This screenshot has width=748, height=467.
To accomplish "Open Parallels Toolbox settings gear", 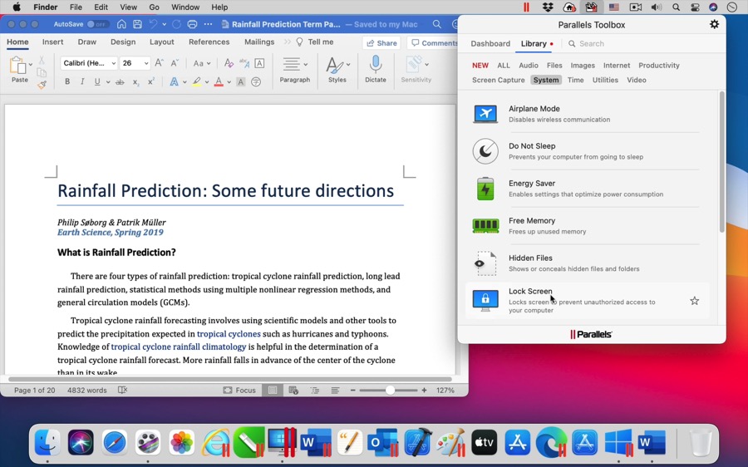I will point(714,25).
